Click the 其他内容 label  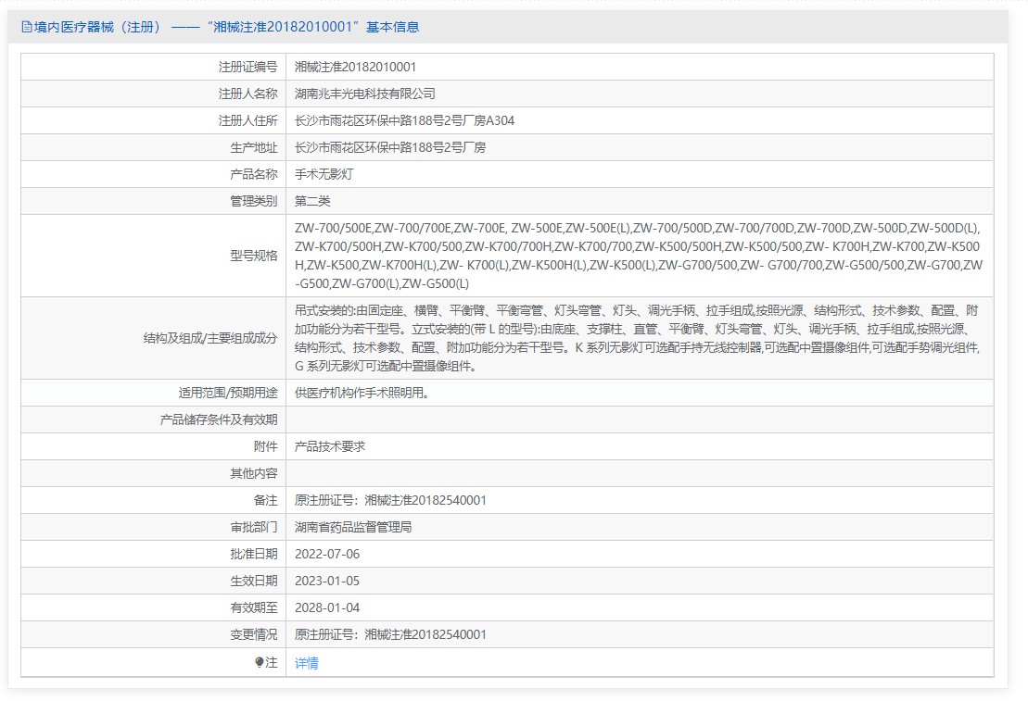point(254,473)
